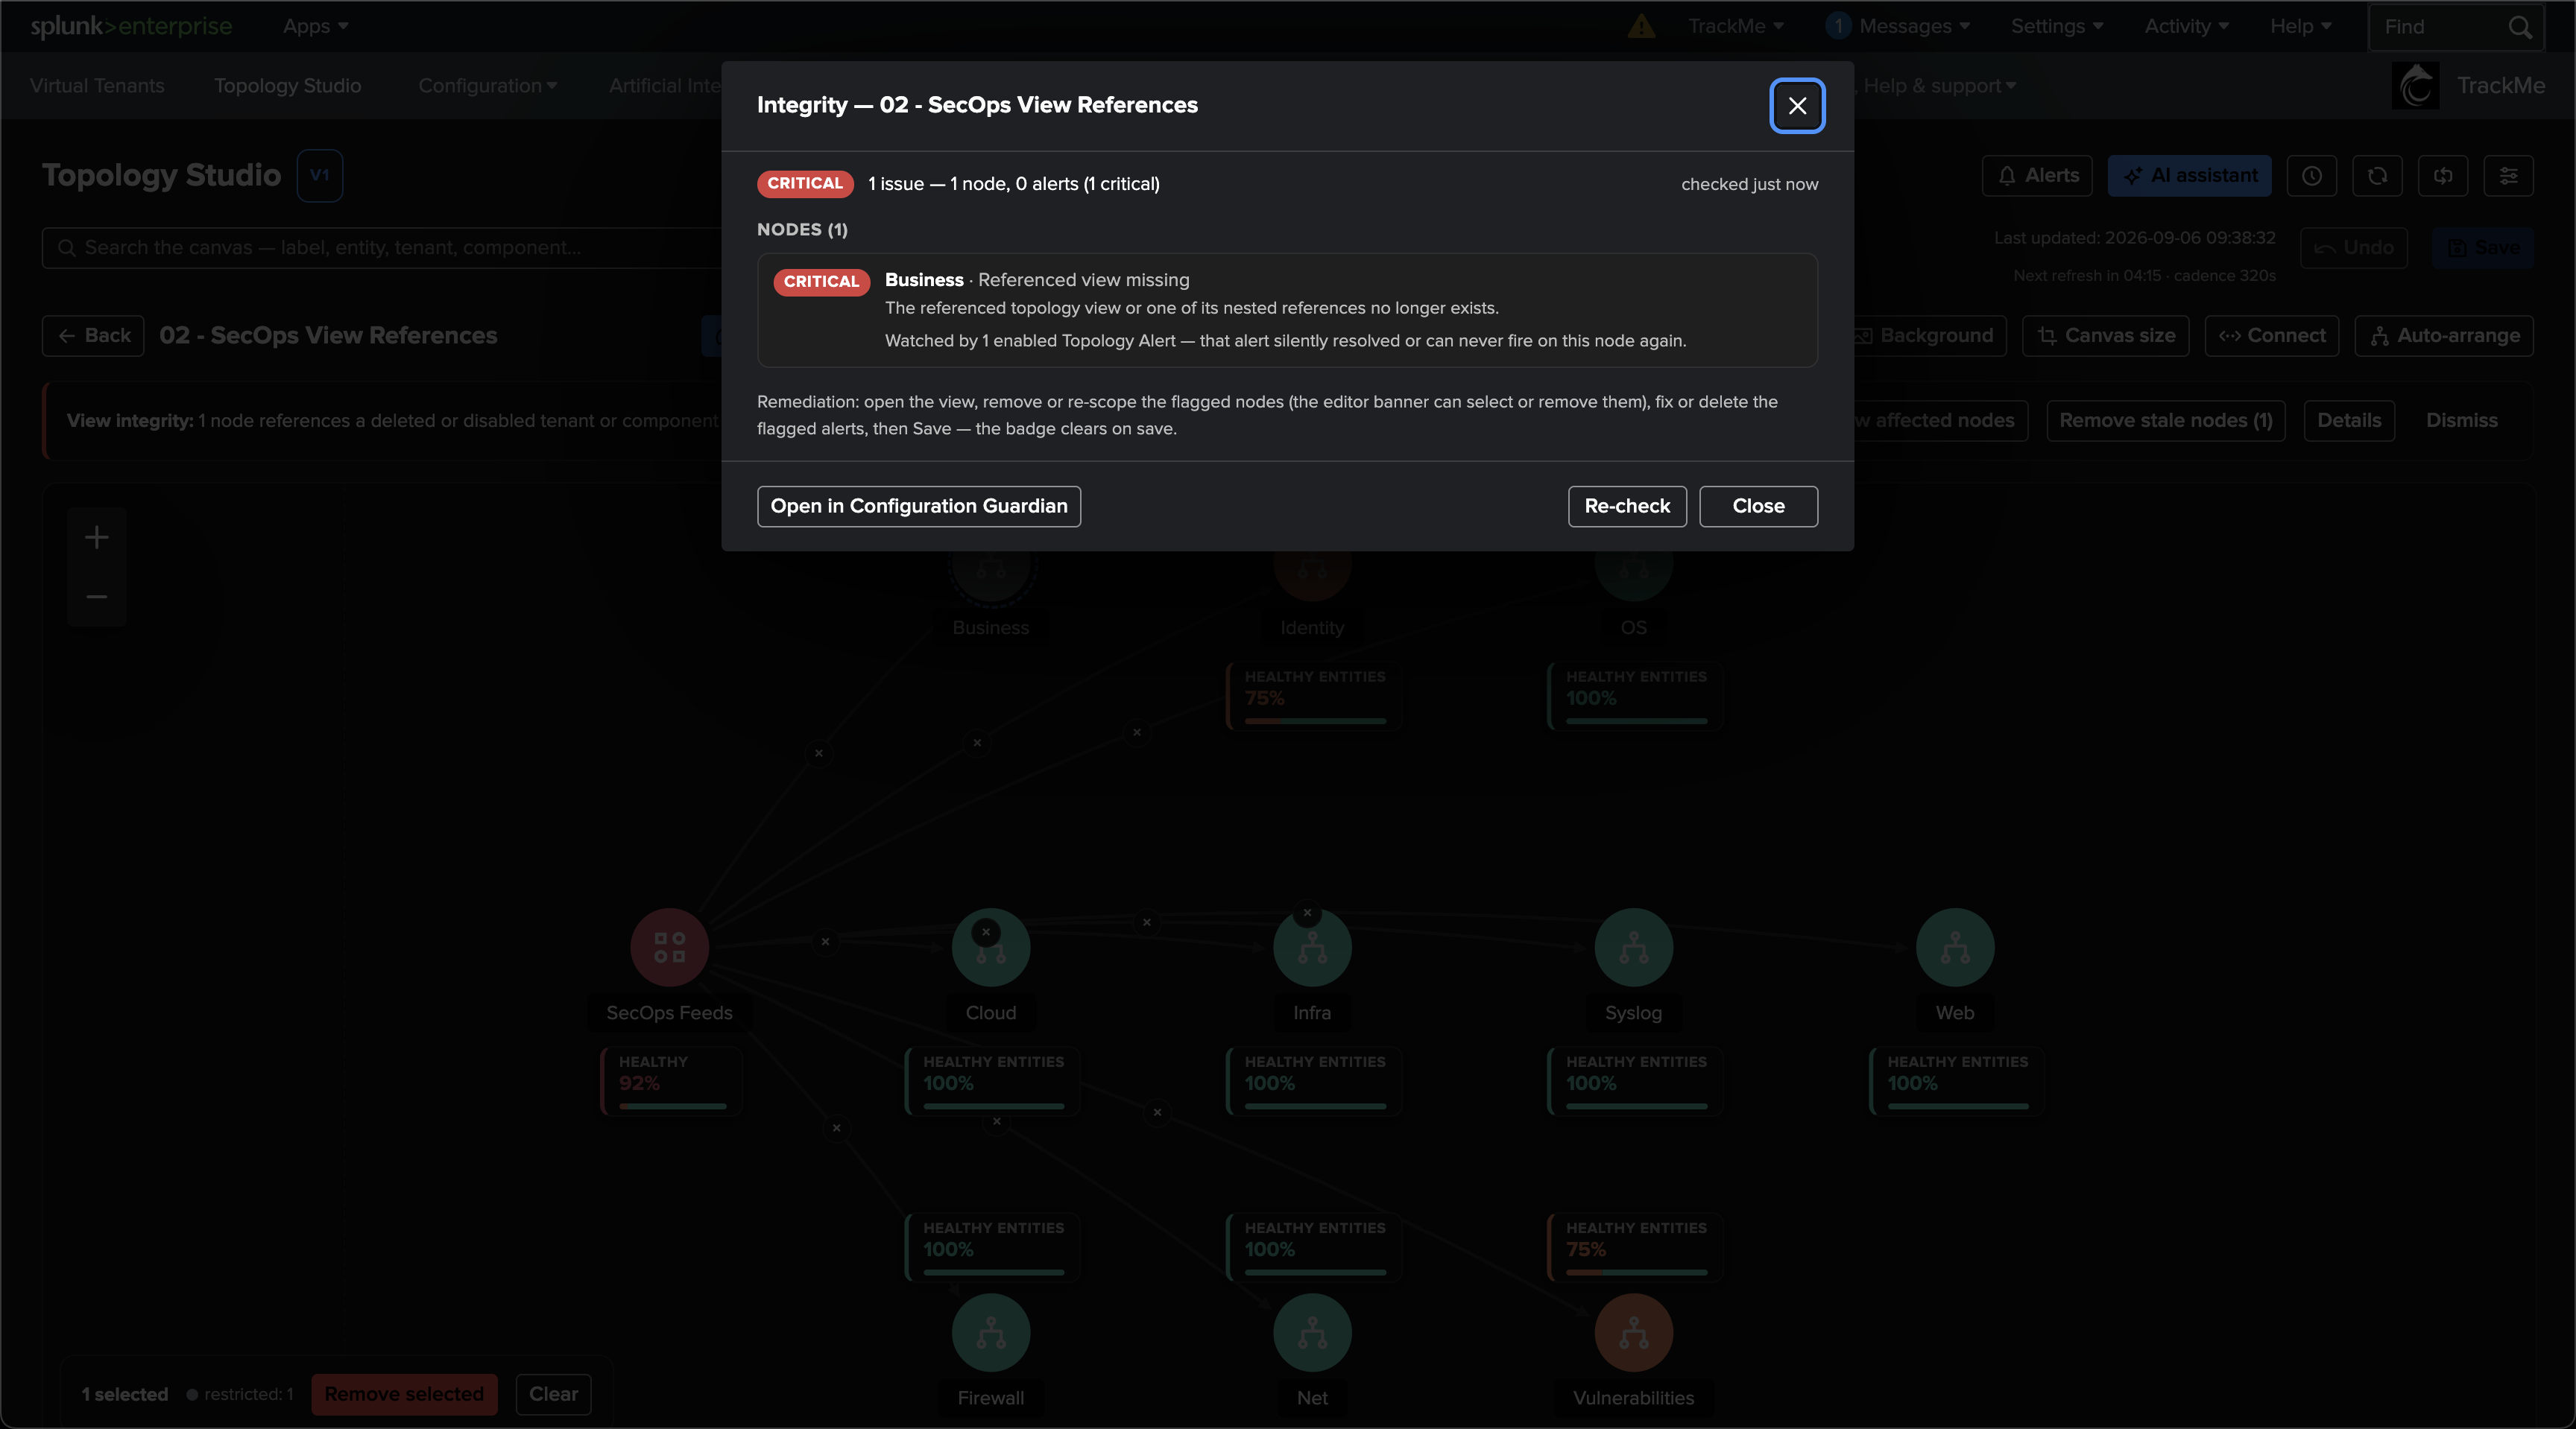Expand the Apps dropdown menu
The image size is (2576, 1429).
(x=315, y=26)
